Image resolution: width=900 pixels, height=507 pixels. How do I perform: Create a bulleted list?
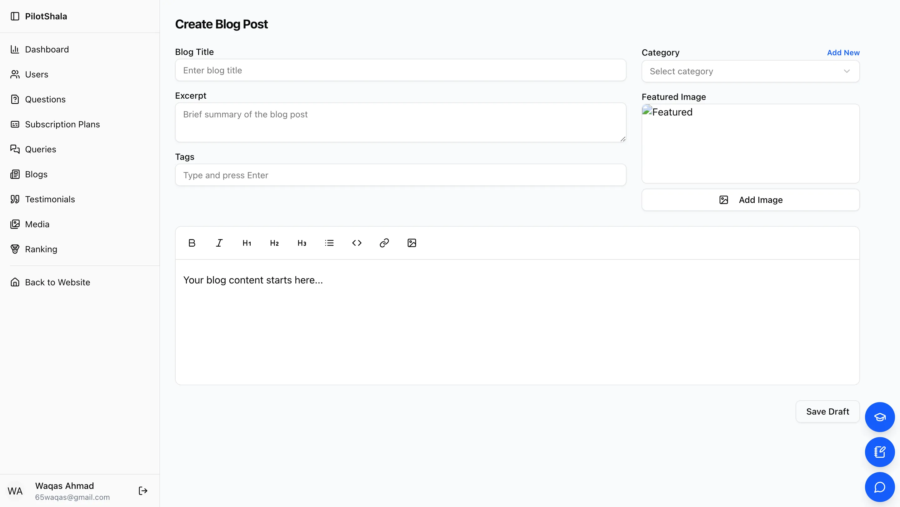[329, 243]
